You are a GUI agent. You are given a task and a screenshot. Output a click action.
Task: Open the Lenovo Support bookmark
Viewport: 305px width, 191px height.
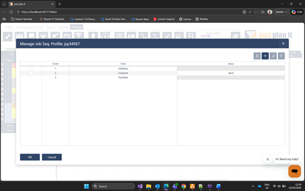164,19
